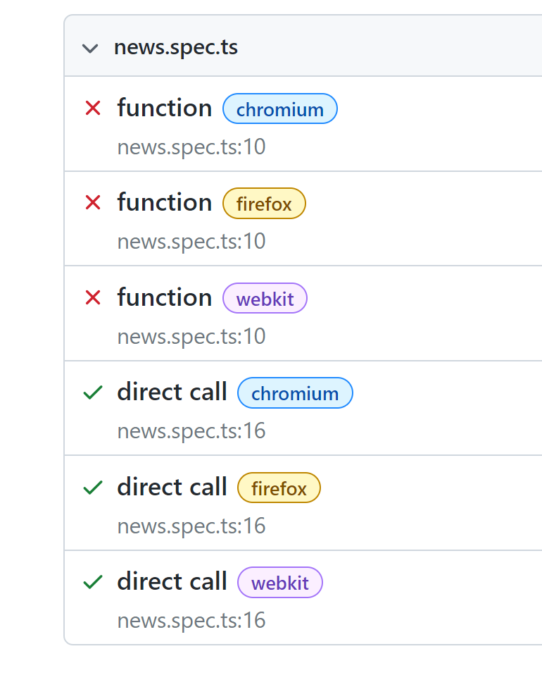Image resolution: width=542 pixels, height=675 pixels.
Task: Open the news.spec.ts file header
Action: 175,47
